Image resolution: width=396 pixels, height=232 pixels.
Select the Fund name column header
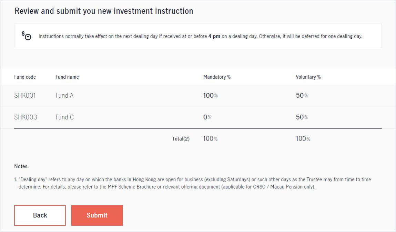[67, 77]
